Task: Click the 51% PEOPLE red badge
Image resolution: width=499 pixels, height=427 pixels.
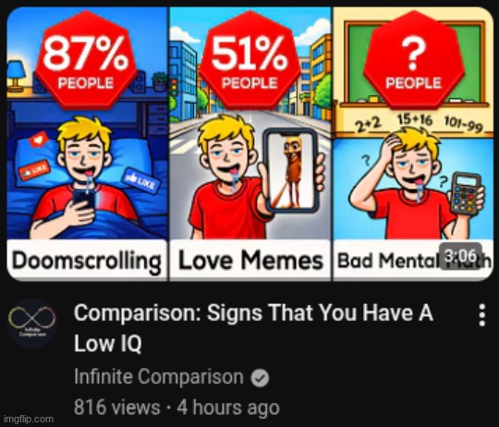Action: point(249,59)
